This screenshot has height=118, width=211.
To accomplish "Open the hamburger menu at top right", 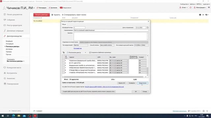I will tap(209, 8).
